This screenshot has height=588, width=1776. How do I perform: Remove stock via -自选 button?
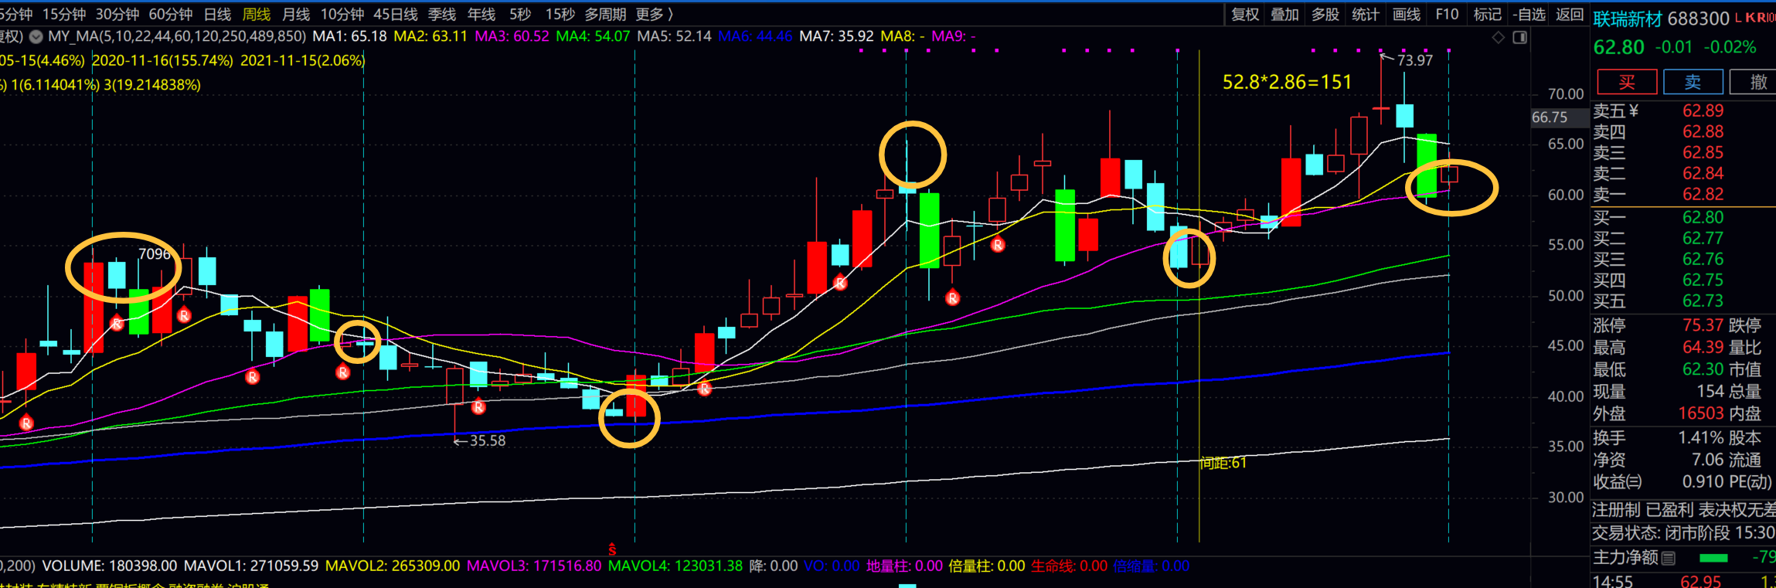tap(1529, 14)
